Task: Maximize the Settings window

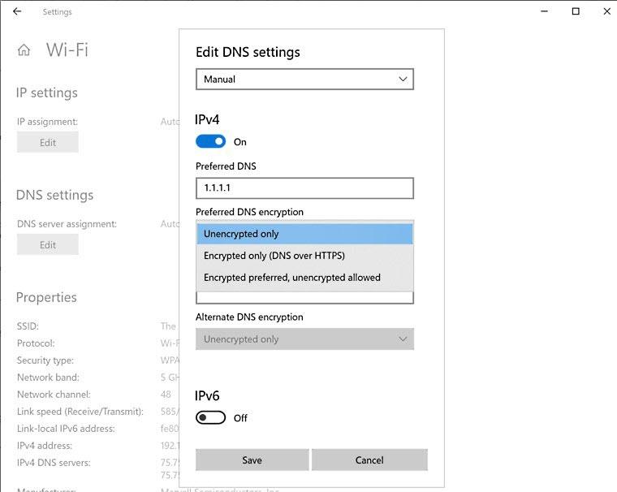Action: click(x=576, y=12)
